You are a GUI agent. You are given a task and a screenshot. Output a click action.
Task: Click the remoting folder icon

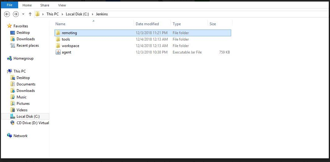(x=58, y=33)
